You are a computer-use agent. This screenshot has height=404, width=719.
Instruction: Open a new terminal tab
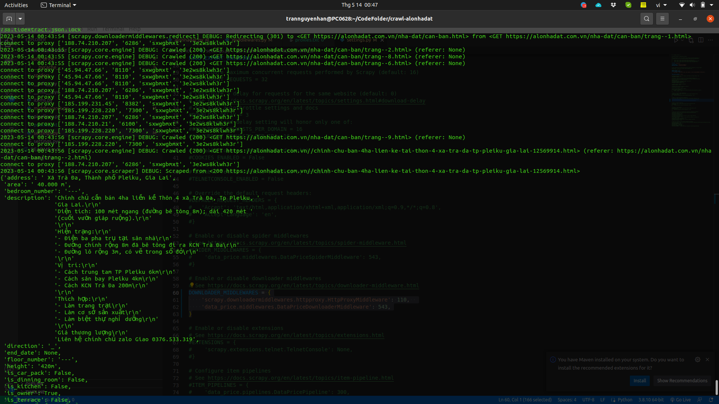coord(9,19)
